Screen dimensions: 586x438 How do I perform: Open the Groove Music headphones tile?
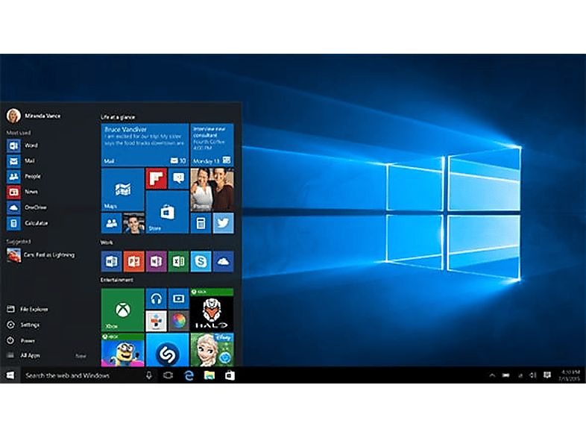[x=157, y=298]
